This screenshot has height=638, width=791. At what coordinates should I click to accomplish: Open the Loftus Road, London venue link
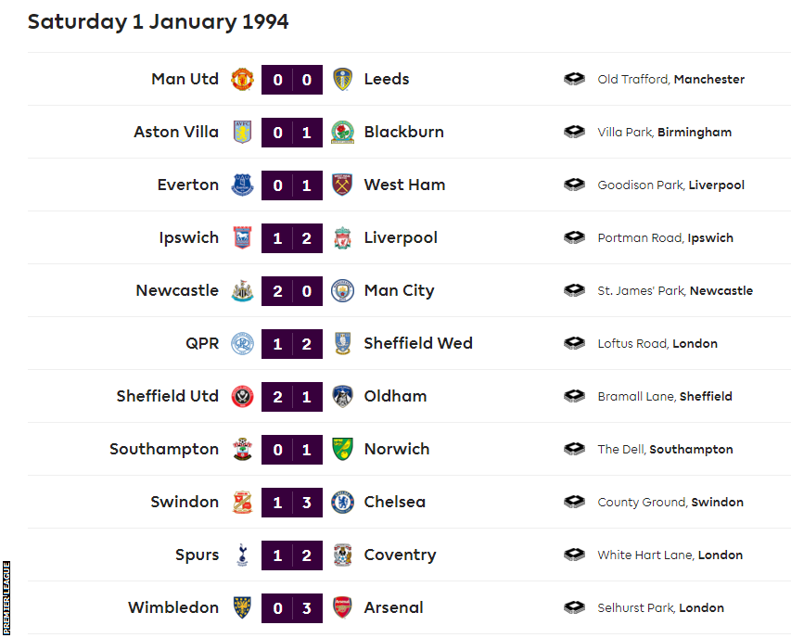pyautogui.click(x=657, y=343)
